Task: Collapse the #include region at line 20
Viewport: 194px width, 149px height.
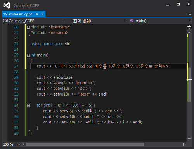Action: [28, 27]
